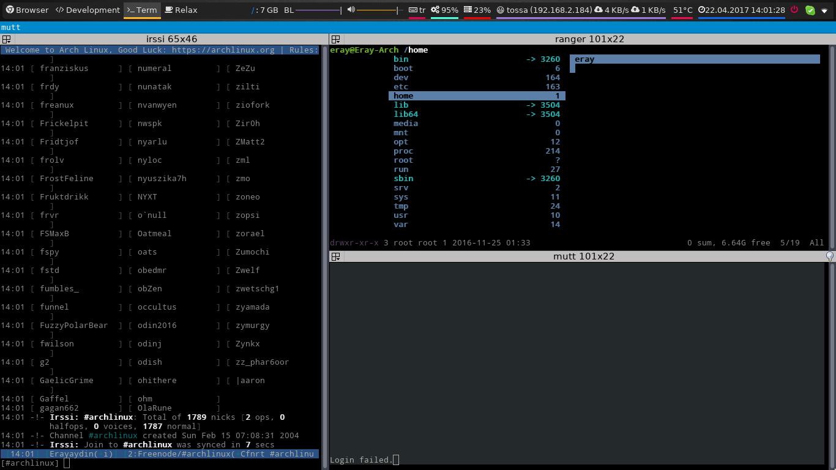Click the ranger window scrollbar

[832, 146]
